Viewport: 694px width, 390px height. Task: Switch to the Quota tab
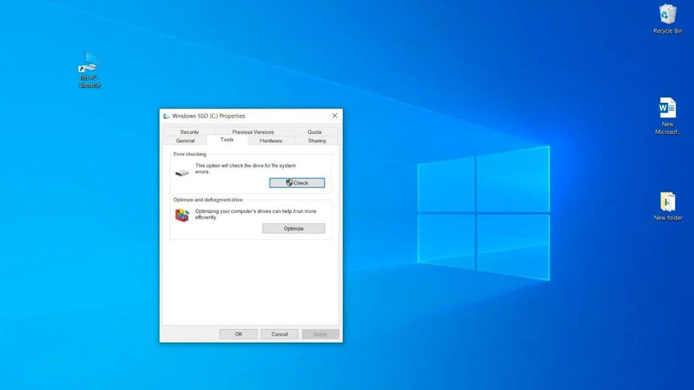pos(314,132)
